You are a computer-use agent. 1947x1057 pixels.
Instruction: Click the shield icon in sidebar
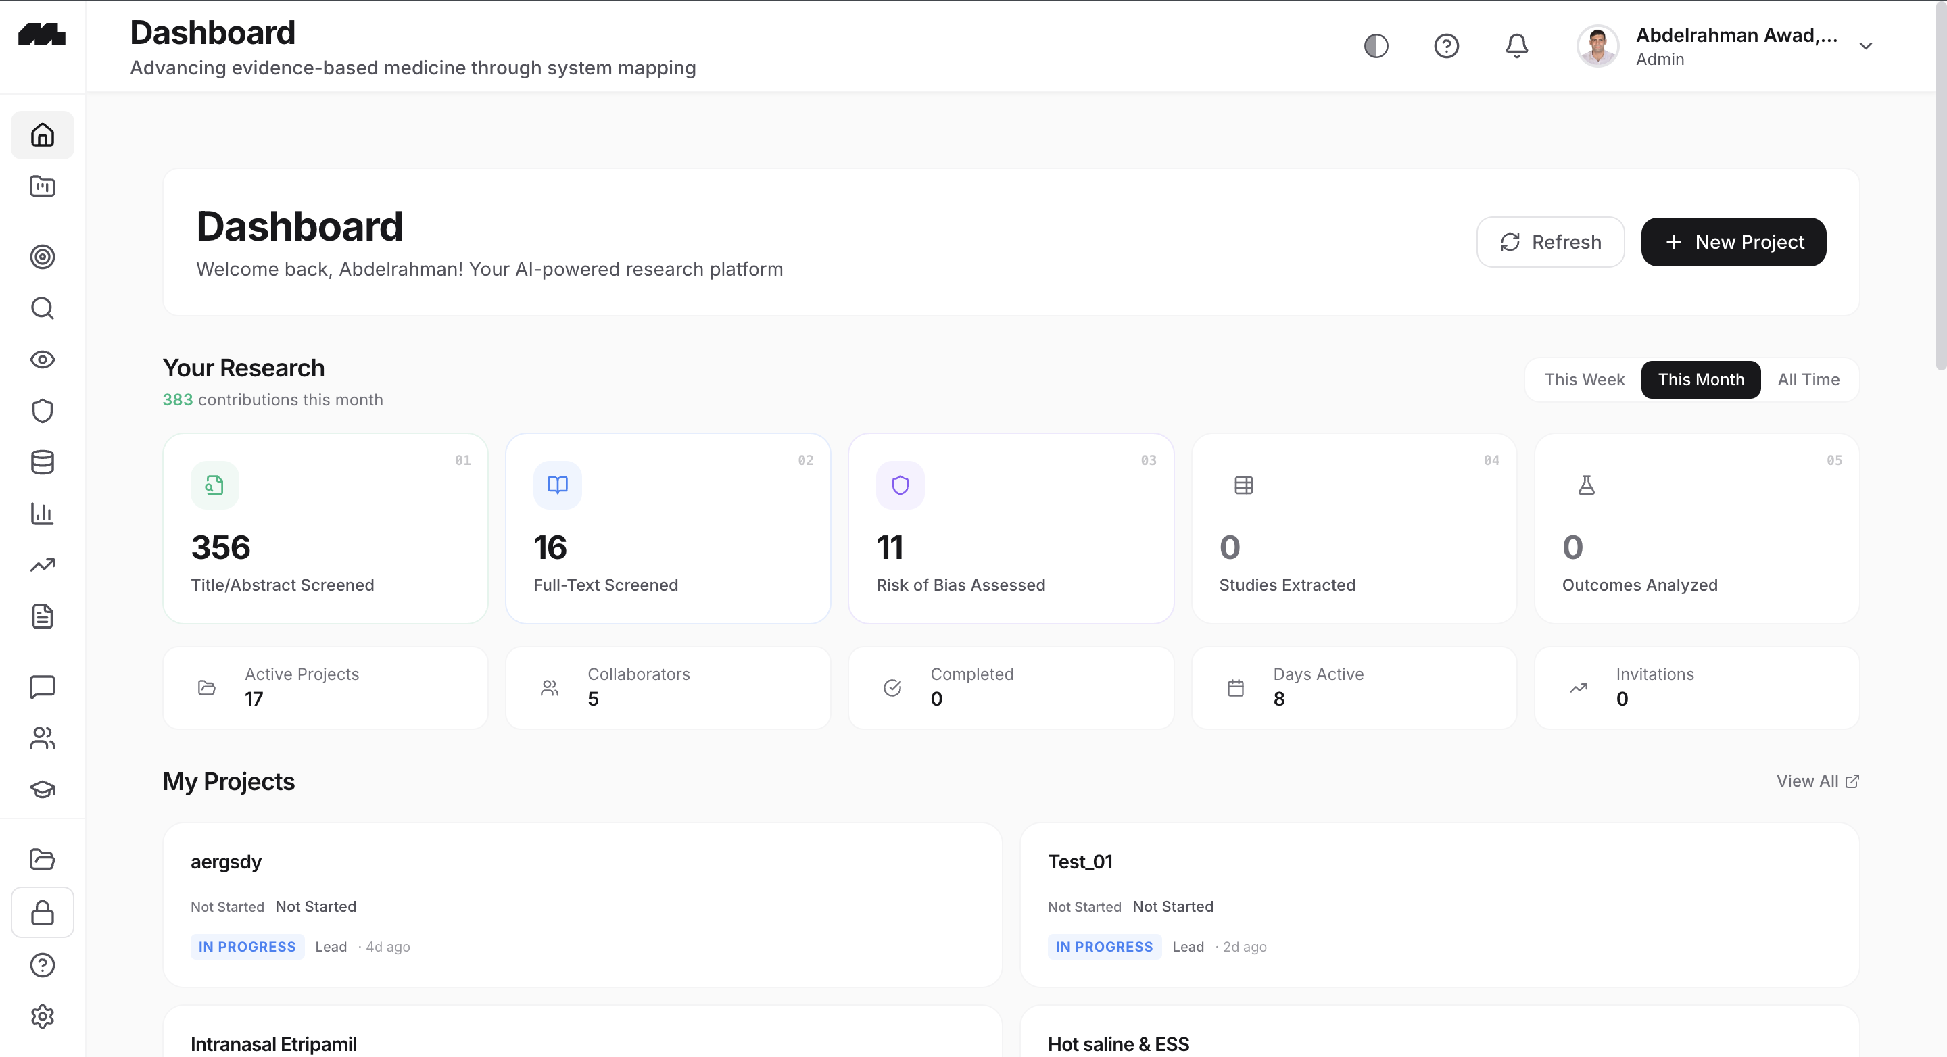click(x=43, y=411)
